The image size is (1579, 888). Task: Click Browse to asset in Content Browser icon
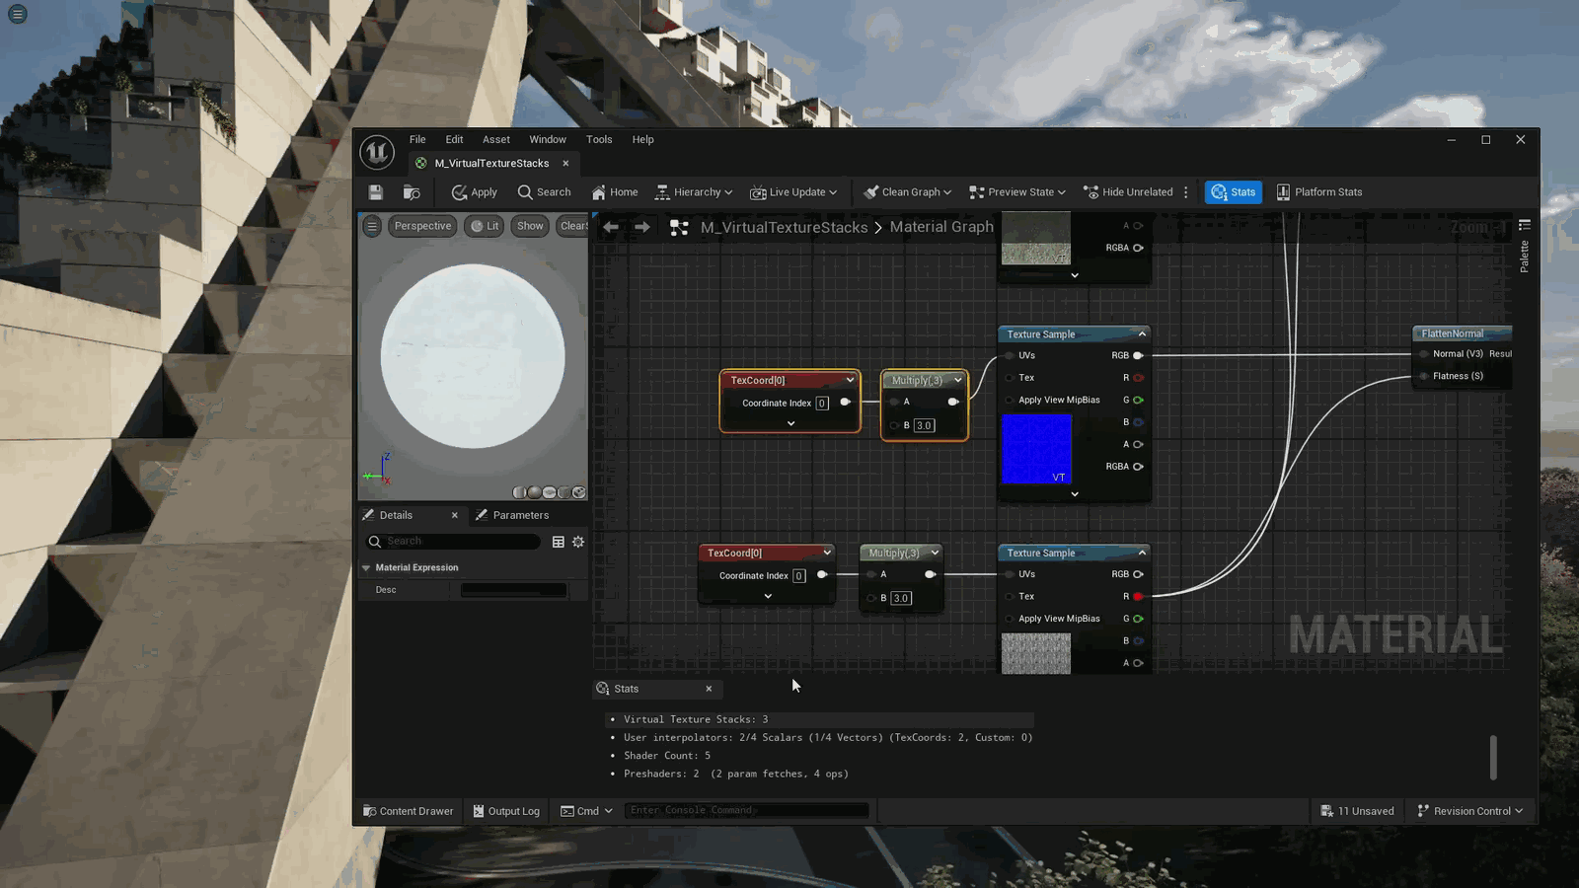pyautogui.click(x=412, y=192)
